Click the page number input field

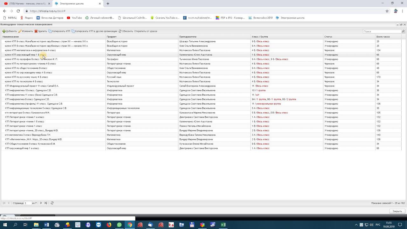click(28, 203)
